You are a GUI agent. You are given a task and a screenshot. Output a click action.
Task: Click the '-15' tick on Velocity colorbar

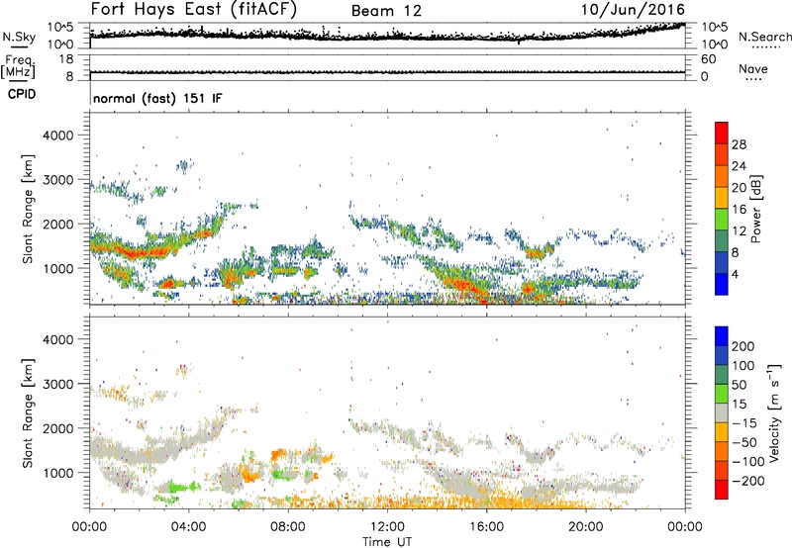click(x=744, y=422)
